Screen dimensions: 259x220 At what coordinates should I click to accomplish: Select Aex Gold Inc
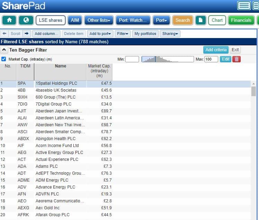coord(48,208)
